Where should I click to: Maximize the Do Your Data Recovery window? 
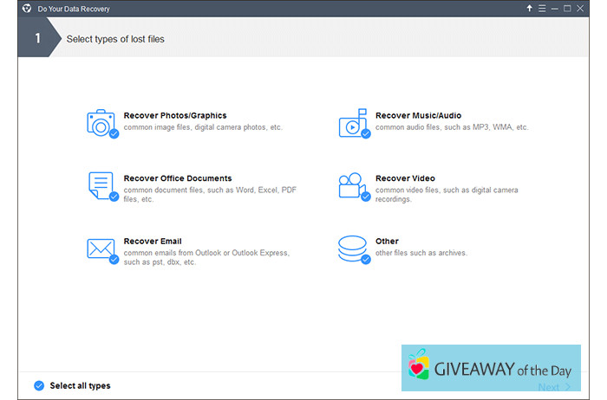[x=568, y=9]
